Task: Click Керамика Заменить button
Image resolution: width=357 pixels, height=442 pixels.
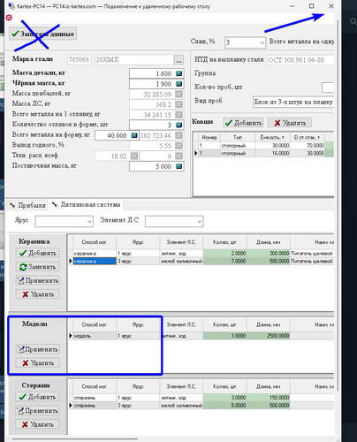Action: point(37,267)
